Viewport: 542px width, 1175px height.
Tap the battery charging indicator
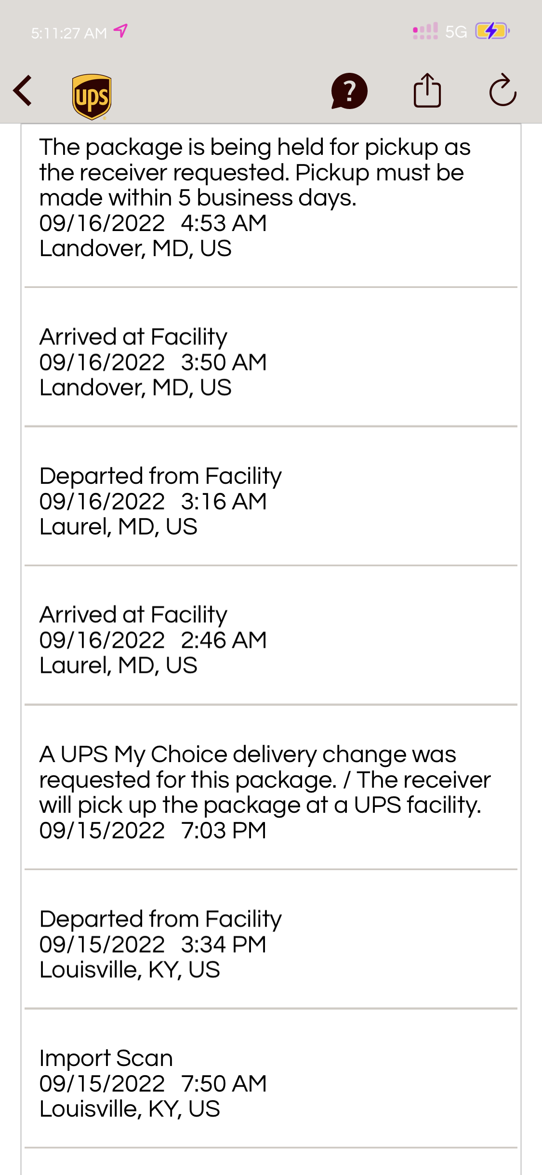(x=492, y=31)
